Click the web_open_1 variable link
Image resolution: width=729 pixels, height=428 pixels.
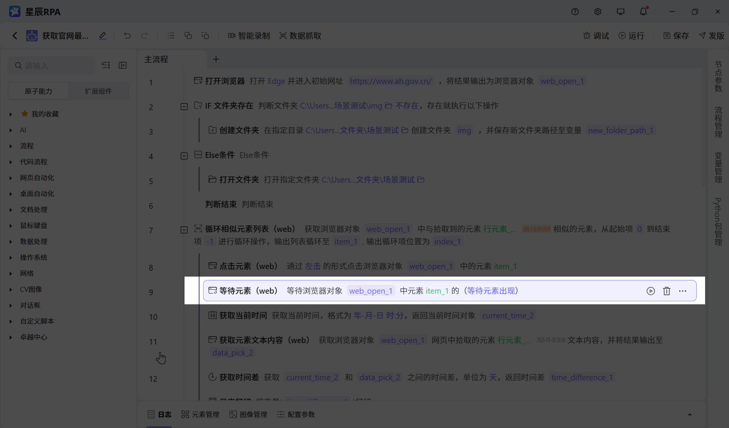[x=562, y=81]
